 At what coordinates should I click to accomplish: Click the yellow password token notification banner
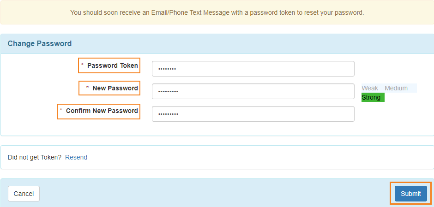(x=217, y=12)
